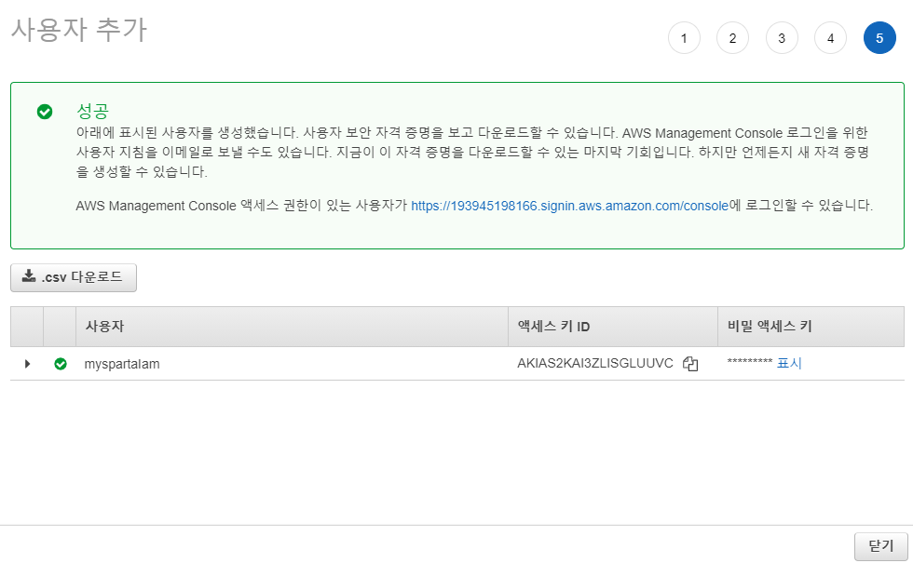Click the 사용자 column header

(x=292, y=327)
